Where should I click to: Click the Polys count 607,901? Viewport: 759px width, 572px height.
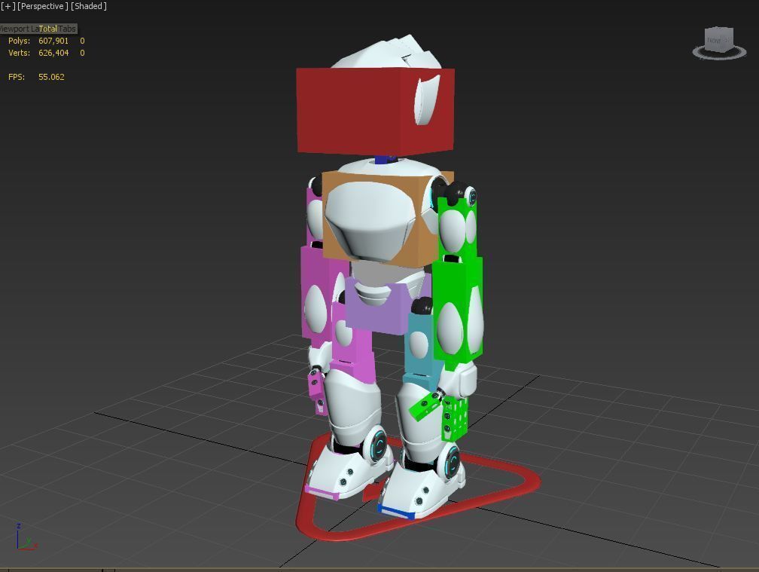pyautogui.click(x=53, y=41)
